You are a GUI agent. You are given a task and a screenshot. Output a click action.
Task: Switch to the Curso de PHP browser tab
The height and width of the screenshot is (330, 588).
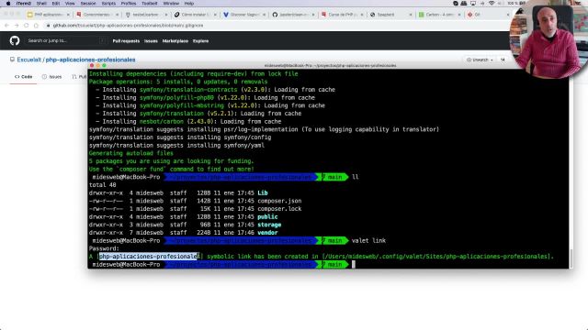[342, 15]
